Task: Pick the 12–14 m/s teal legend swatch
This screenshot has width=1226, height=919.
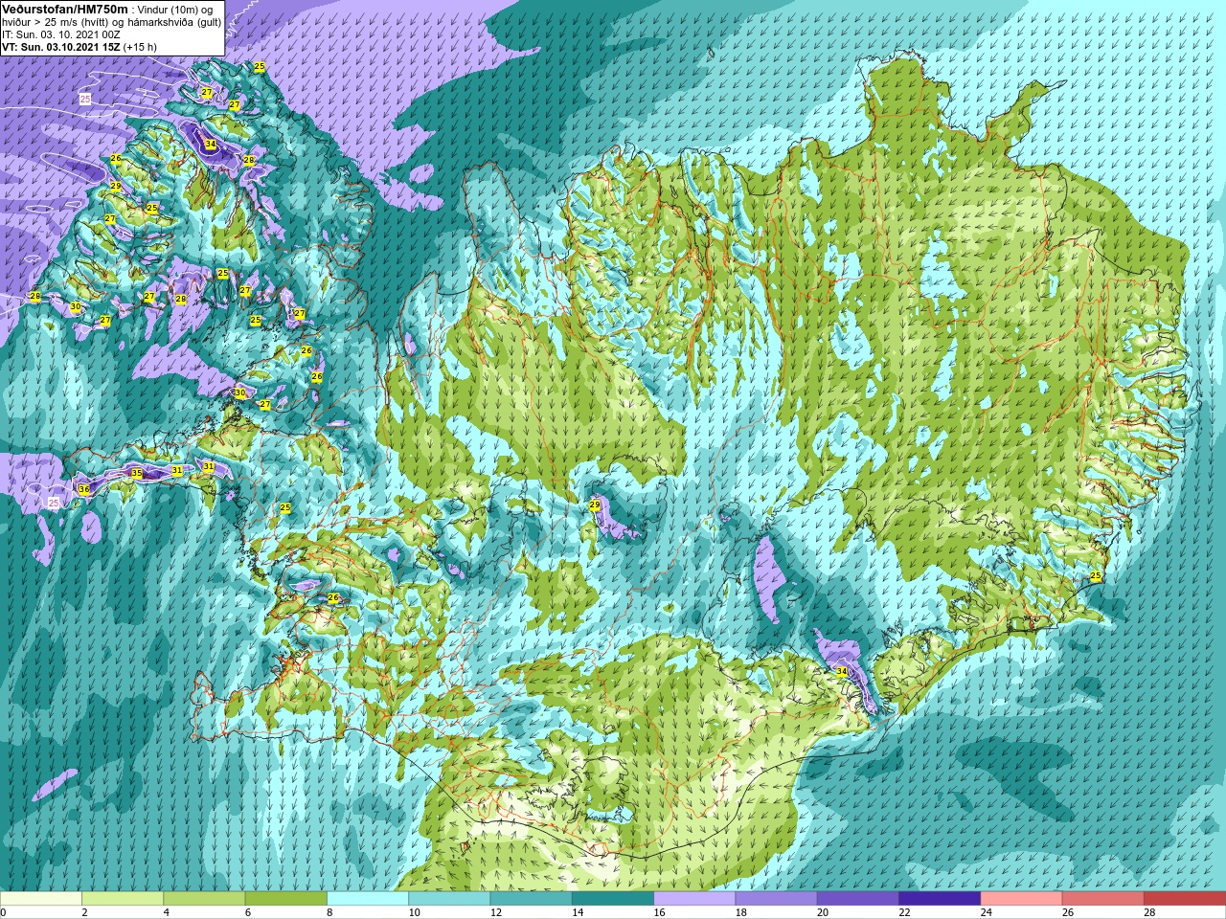Action: (531, 899)
